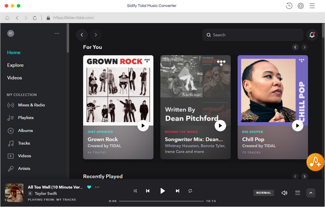Reload the Tidal page
The image size is (325, 207).
pyautogui.click(x=35, y=18)
